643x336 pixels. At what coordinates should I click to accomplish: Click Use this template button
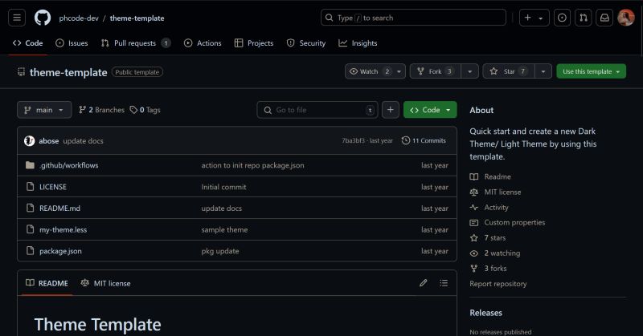591,71
